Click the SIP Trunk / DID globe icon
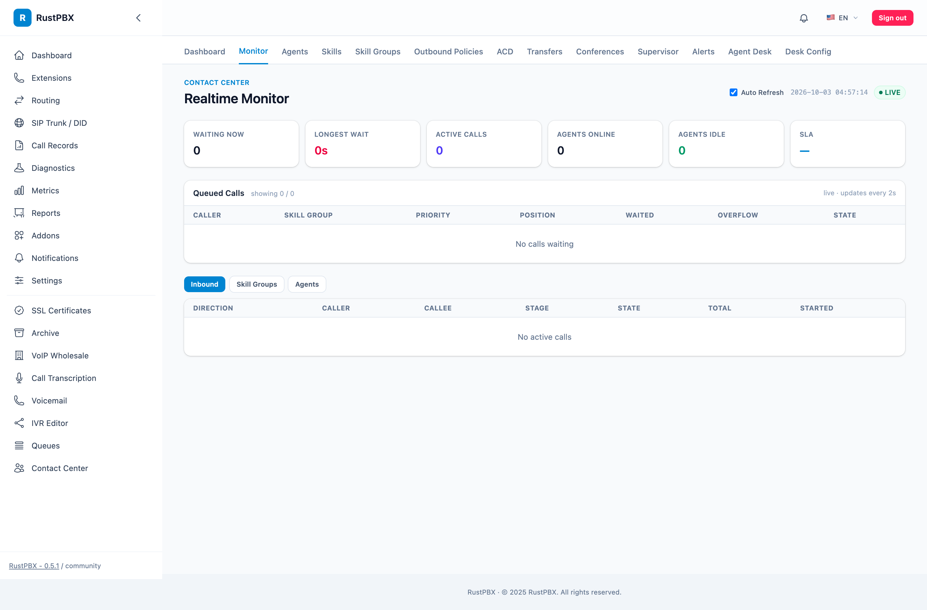 tap(19, 123)
